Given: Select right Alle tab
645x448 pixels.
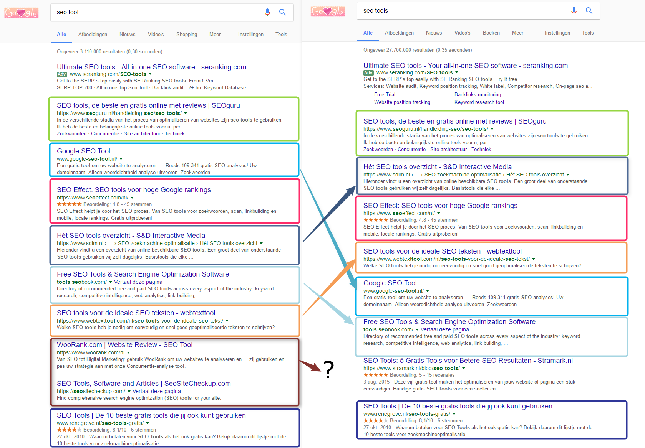Looking at the screenshot, I should (x=368, y=33).
